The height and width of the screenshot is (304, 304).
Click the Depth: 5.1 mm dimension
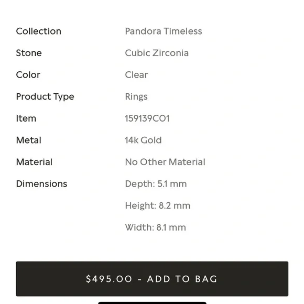(156, 184)
